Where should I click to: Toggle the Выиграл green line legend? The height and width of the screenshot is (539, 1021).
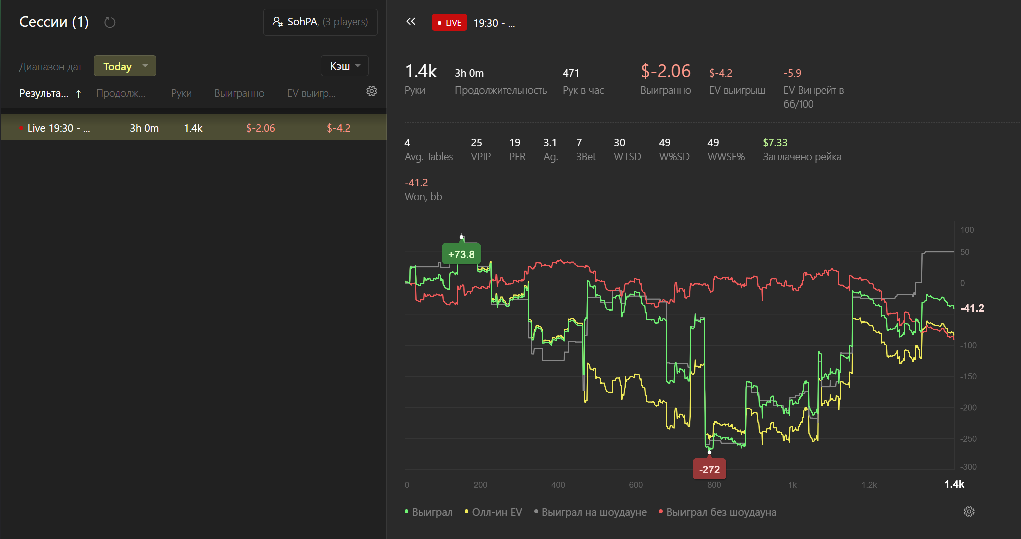[429, 512]
